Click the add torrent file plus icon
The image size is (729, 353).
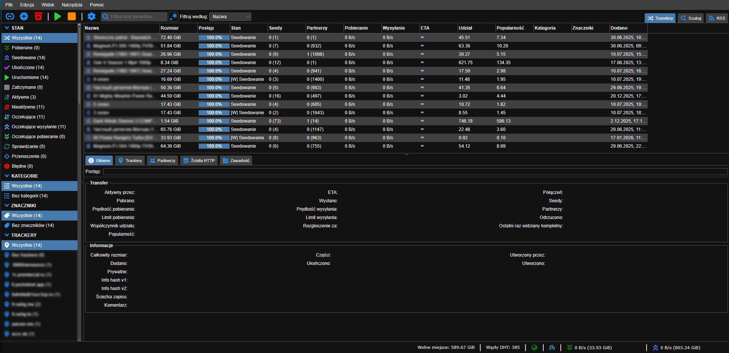[x=24, y=16]
